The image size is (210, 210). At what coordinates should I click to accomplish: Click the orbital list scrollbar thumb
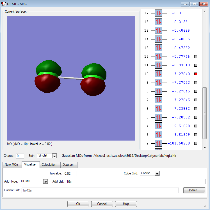click(205, 113)
